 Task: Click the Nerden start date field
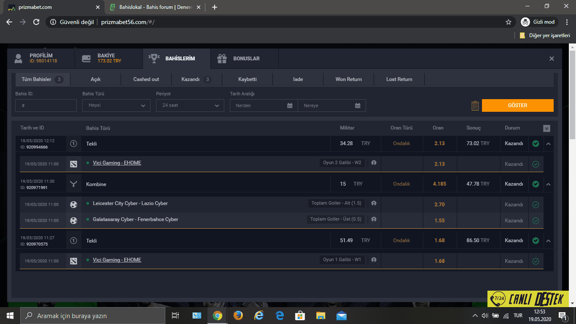pyautogui.click(x=264, y=105)
